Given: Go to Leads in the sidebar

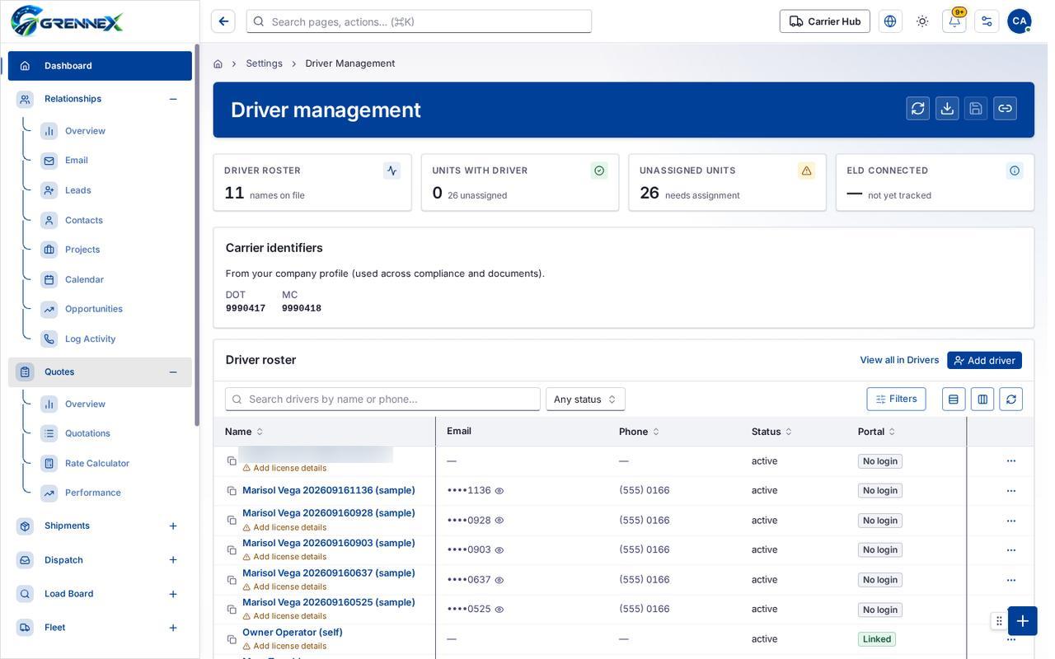Looking at the screenshot, I should click(x=78, y=190).
